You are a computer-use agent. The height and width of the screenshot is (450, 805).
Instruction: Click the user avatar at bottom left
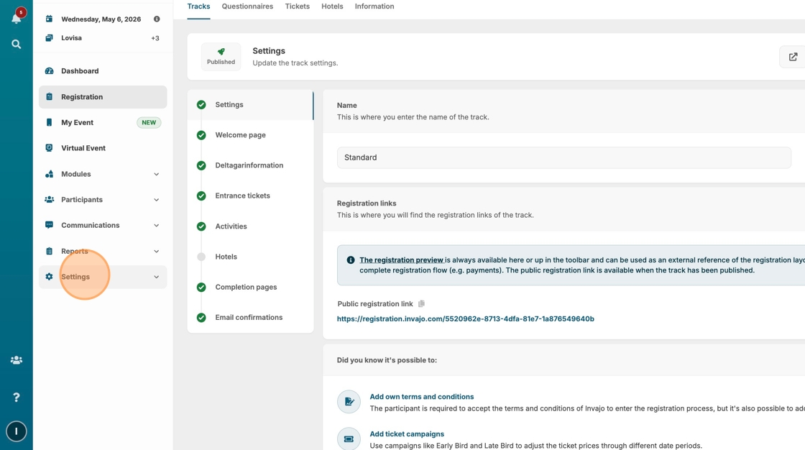pos(17,431)
